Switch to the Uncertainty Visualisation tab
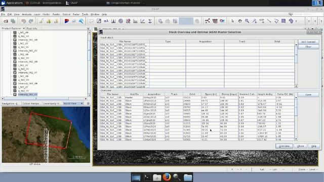Image resolution: width=324 pixels, height=182 pixels. click(52, 103)
